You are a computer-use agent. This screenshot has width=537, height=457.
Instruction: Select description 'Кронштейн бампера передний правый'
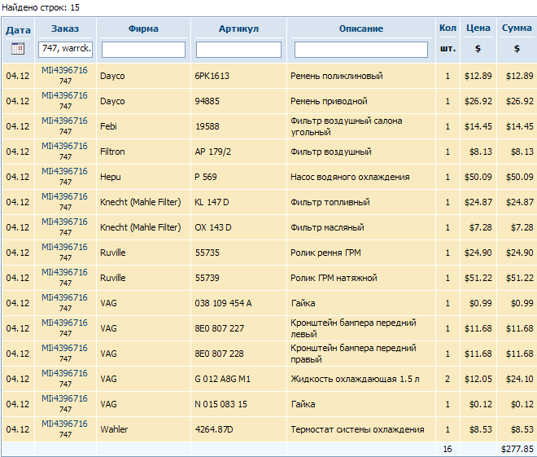353,354
